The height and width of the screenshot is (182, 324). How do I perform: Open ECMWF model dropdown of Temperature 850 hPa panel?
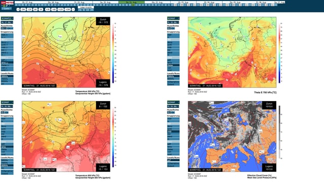pos(7,102)
